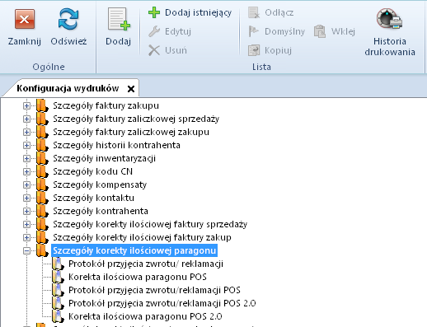The width and height of the screenshot is (427, 327).
Task: Select Szczegóły faktury zaliczkowej sprzedaży row
Action: [x=136, y=119]
